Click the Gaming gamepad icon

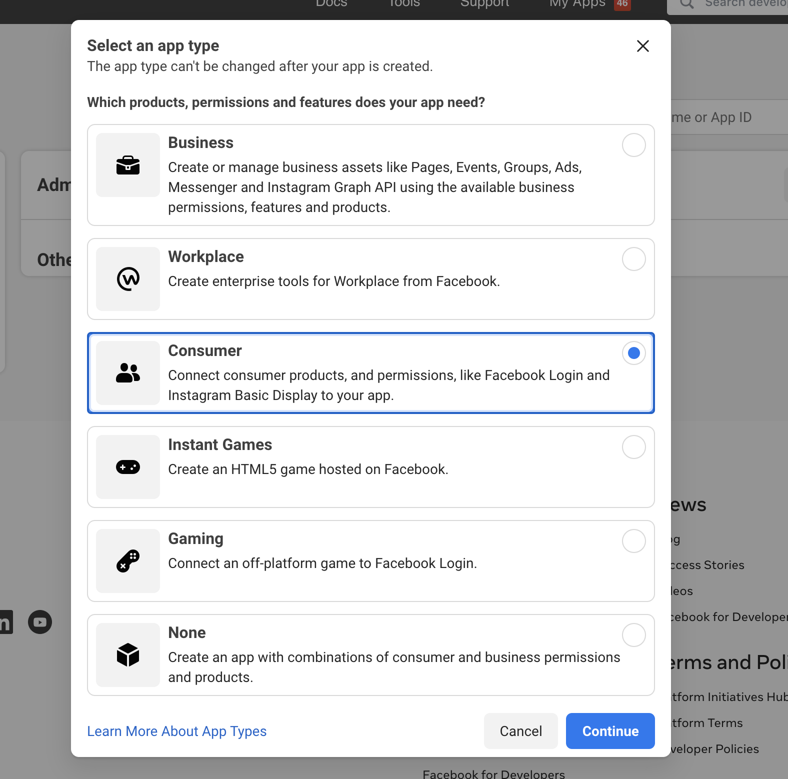(128, 561)
